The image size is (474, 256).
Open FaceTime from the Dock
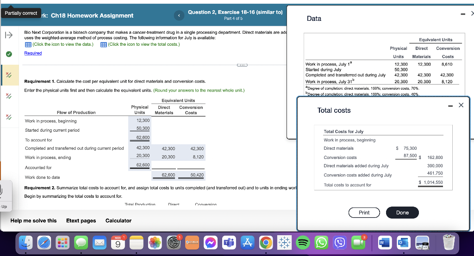tap(358, 243)
